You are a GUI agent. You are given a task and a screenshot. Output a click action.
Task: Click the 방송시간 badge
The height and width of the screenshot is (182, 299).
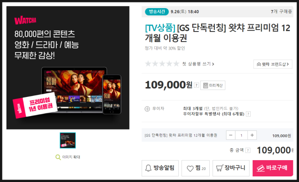tap(157, 12)
